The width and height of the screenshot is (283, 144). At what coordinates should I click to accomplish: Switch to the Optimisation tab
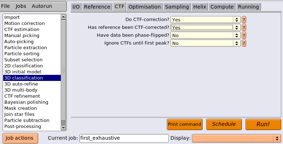[x=145, y=7]
